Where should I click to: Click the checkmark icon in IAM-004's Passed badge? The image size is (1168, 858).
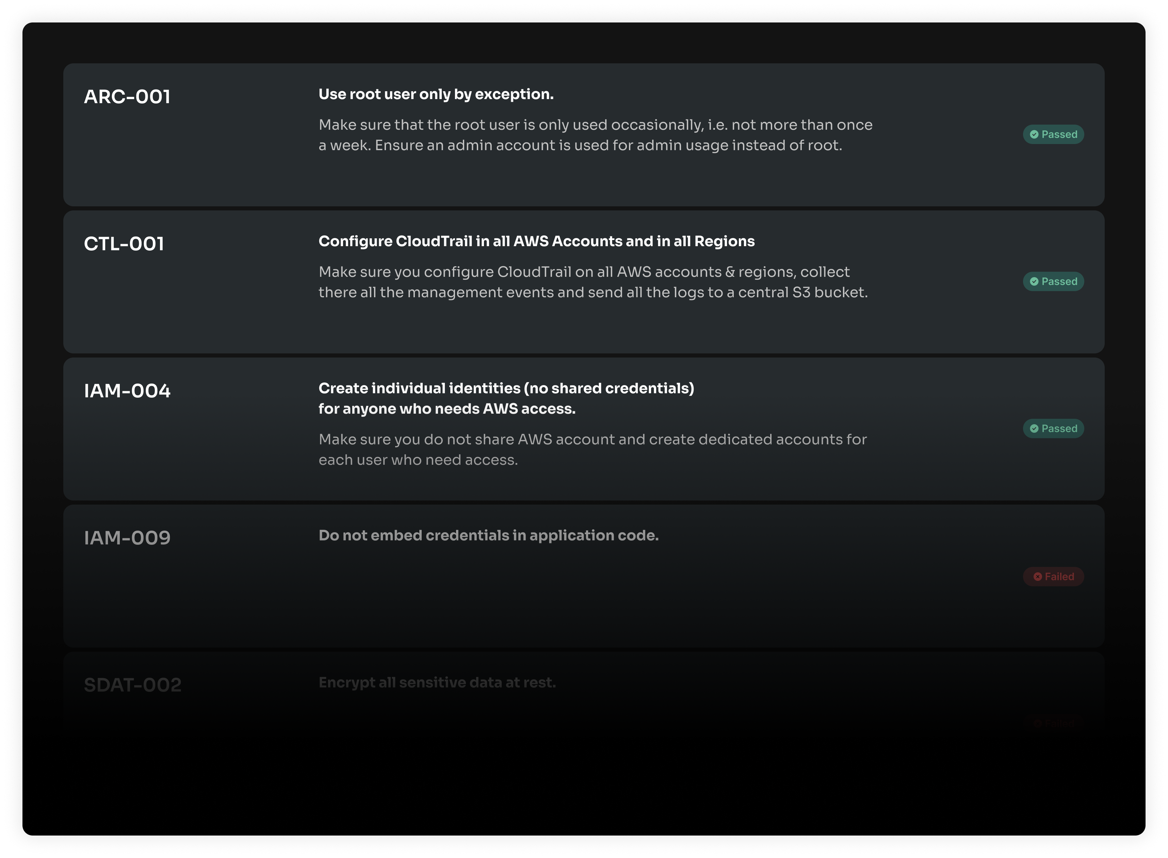tap(1034, 428)
